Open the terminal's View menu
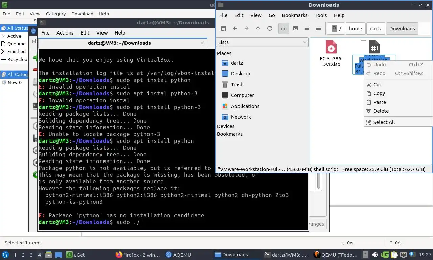The image size is (433, 260). 102,33
